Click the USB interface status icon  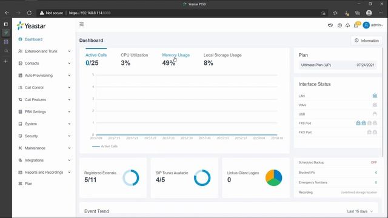375,114
